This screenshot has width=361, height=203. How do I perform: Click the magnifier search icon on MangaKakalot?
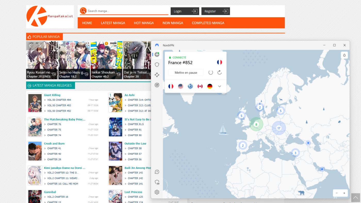click(83, 11)
